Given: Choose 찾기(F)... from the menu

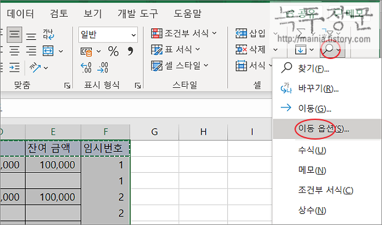Looking at the screenshot, I should (x=327, y=68).
